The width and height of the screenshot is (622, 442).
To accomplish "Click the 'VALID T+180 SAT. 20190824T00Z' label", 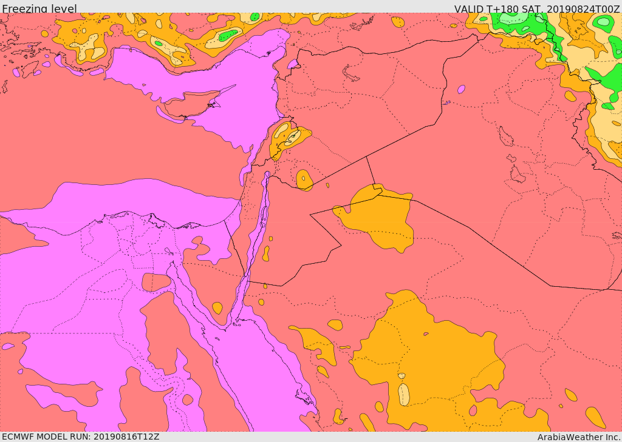I will pos(537,8).
